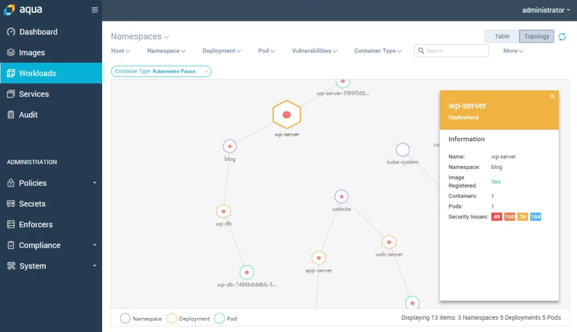Screen dimensions: 577x332
Task: Switch to Table view
Action: tap(502, 36)
